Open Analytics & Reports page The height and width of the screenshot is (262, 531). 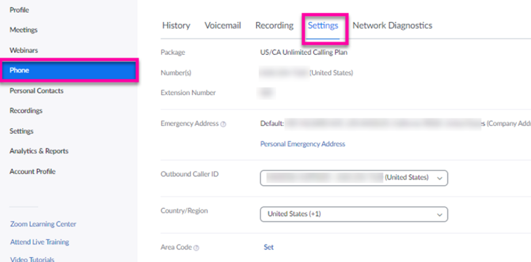pos(39,151)
